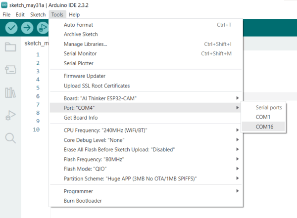Click the Upload arrow button
The width and height of the screenshot is (297, 218).
[27, 28]
